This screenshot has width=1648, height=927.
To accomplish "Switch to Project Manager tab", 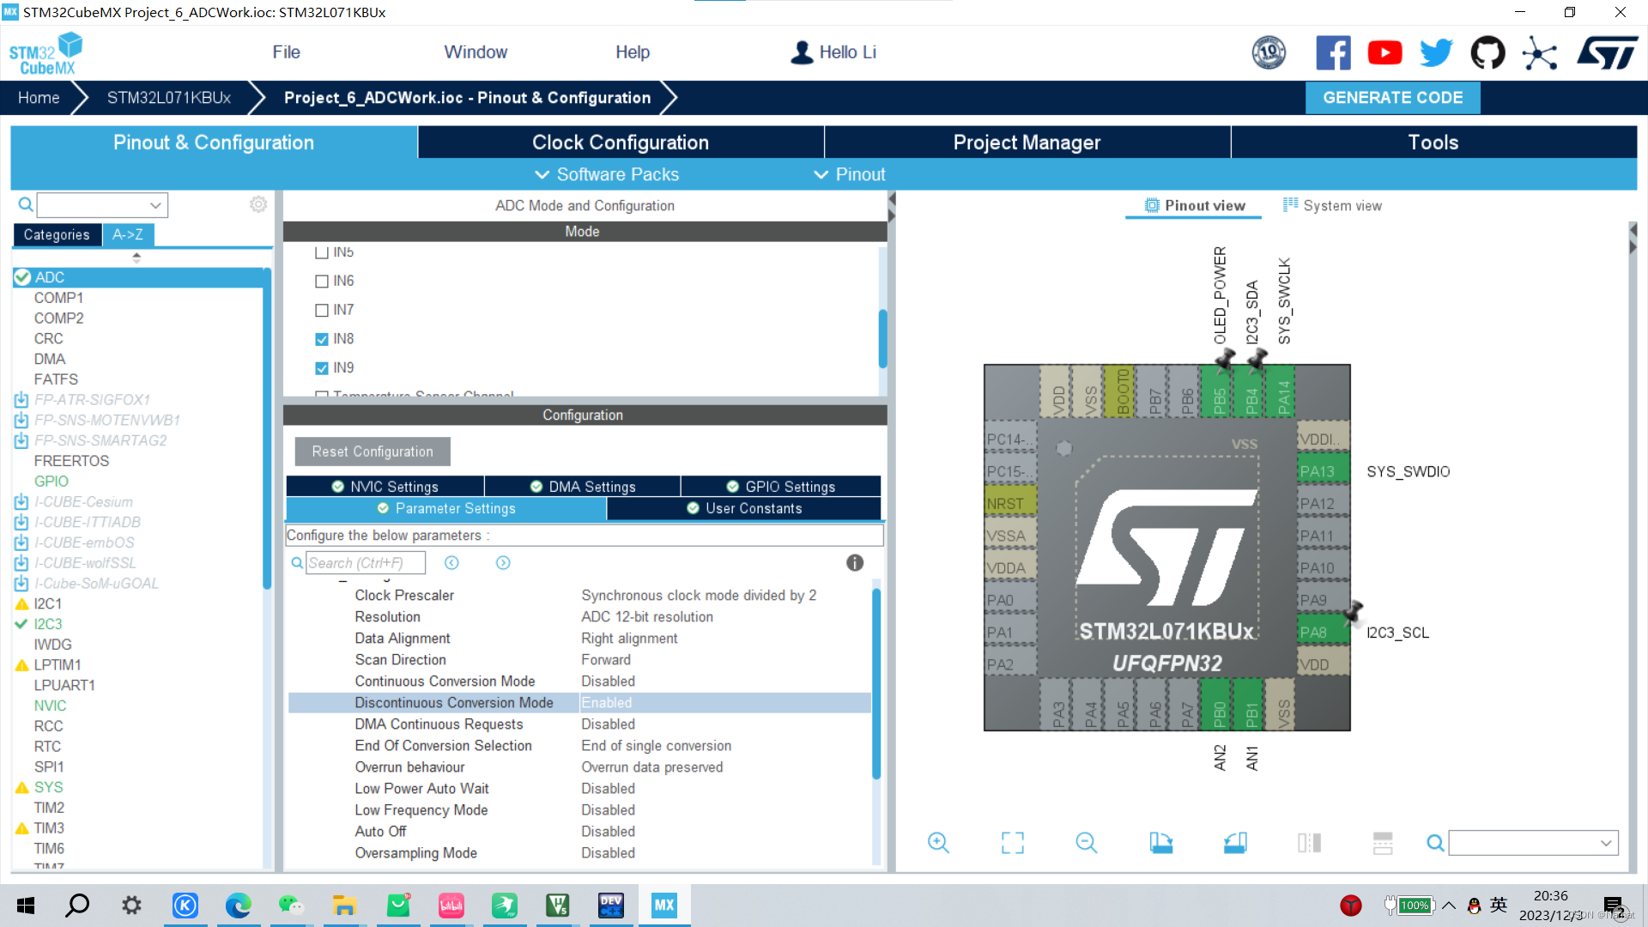I will (1027, 142).
